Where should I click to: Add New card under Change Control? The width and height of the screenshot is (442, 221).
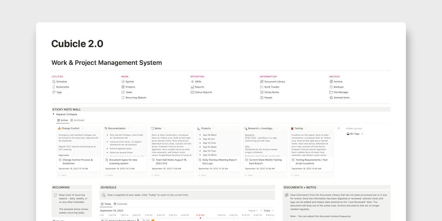62,175
